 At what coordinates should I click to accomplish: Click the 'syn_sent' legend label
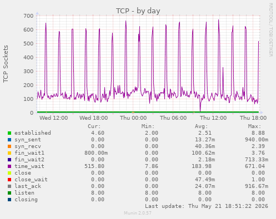click(x=28, y=140)
